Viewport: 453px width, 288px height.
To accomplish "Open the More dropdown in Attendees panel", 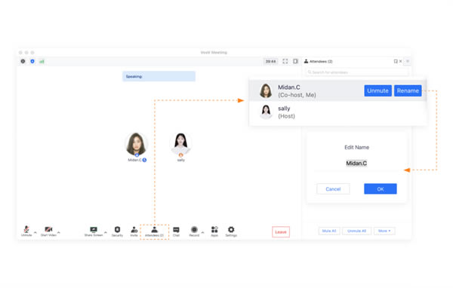I will click(x=384, y=231).
